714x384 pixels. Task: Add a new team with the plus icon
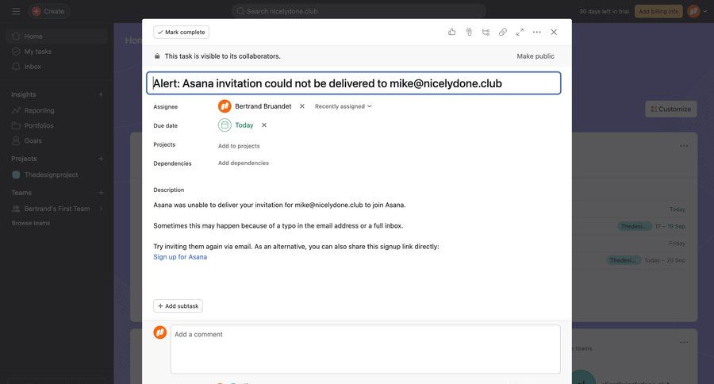click(101, 193)
